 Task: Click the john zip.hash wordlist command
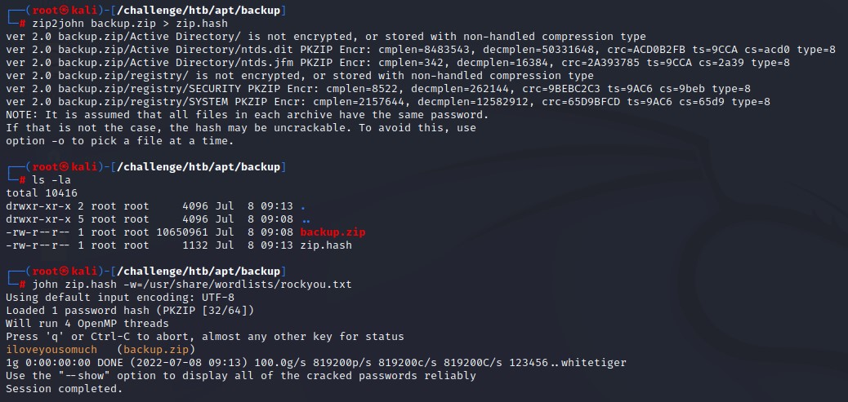192,285
